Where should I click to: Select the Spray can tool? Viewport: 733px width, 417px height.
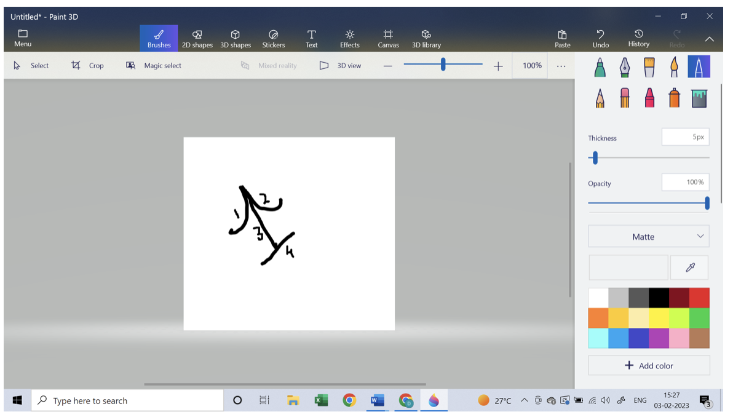point(674,98)
